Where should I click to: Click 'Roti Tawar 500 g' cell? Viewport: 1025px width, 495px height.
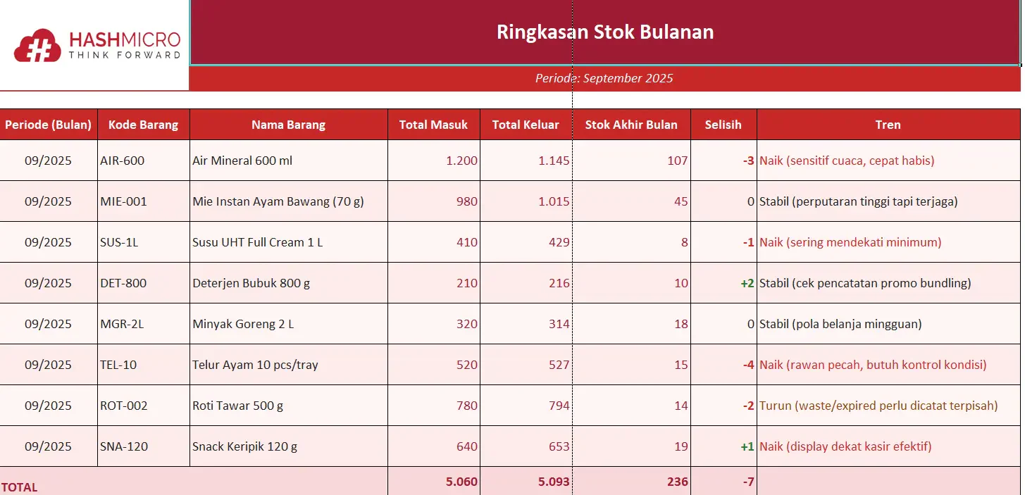point(289,406)
